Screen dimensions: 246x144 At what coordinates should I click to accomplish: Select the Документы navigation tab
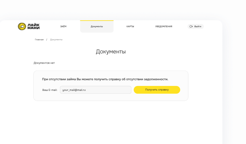pos(97,27)
